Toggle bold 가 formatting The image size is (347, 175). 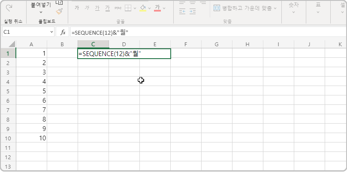(x=77, y=8)
